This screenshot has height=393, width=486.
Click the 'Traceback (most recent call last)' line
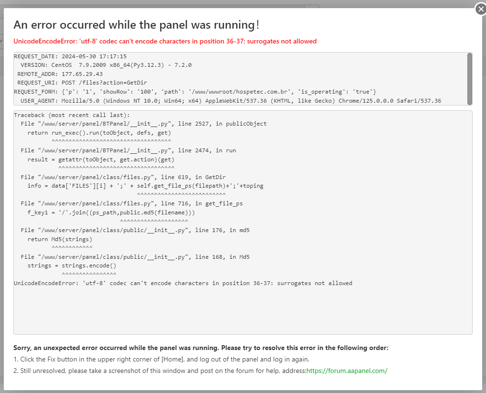click(72, 115)
